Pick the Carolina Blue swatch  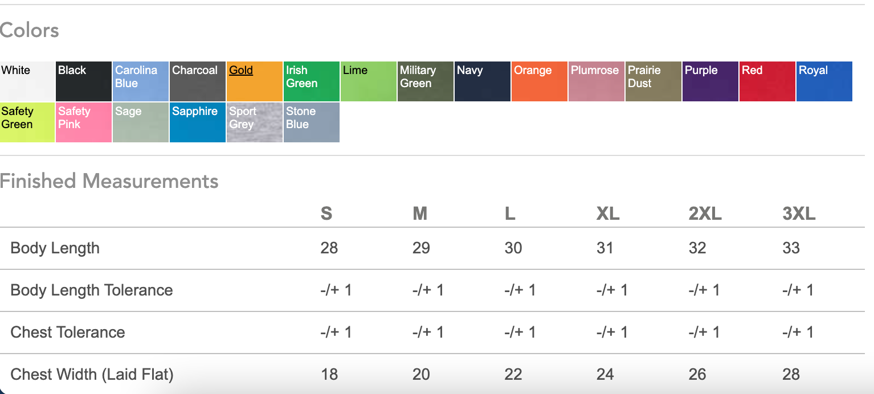(141, 81)
